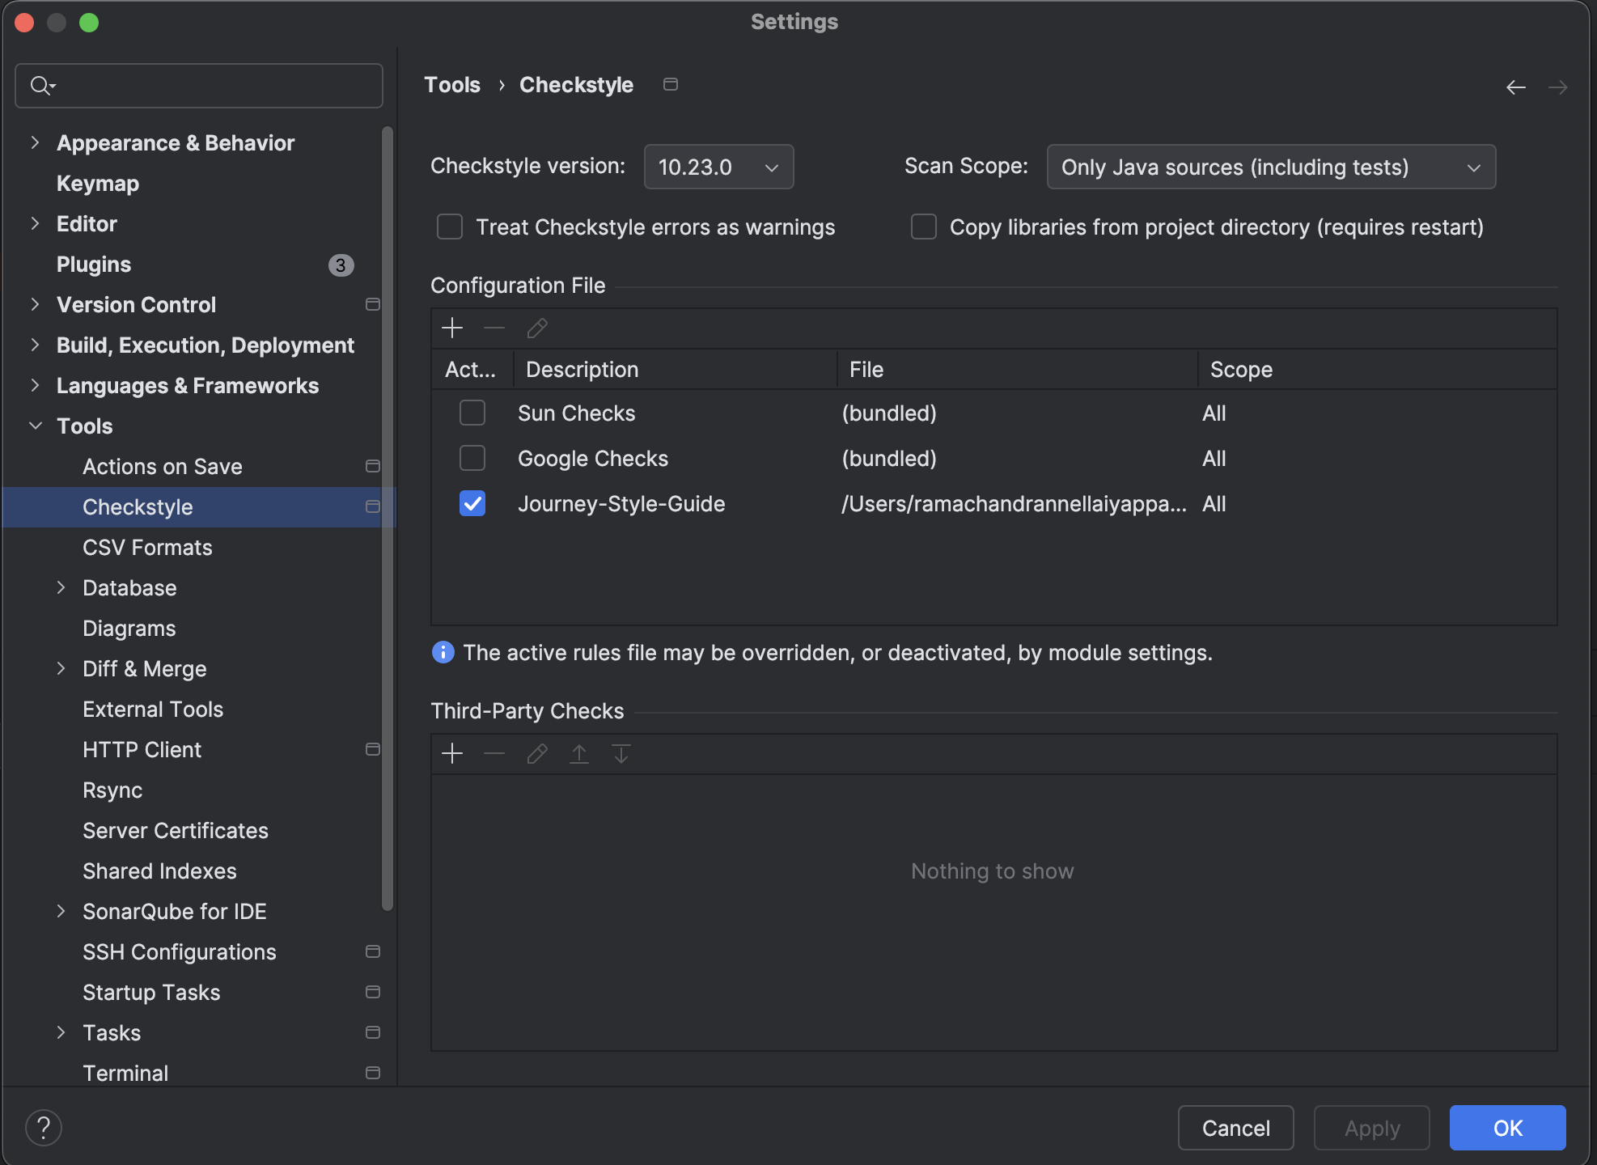The image size is (1597, 1165).
Task: Click the Cancel button
Action: (1235, 1128)
